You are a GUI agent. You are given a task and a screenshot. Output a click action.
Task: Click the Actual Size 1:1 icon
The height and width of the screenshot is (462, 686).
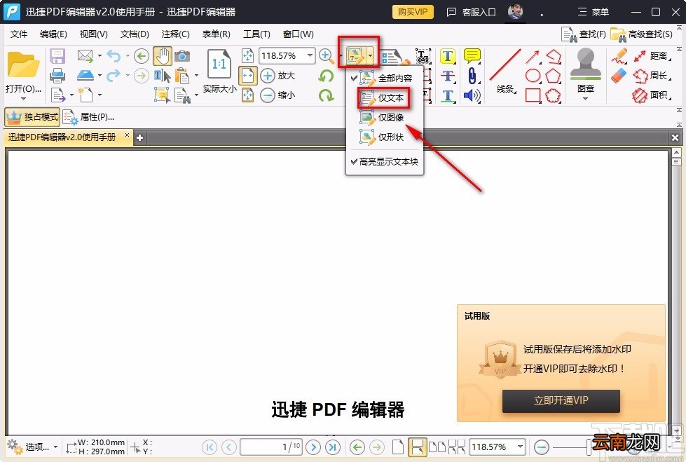pyautogui.click(x=219, y=64)
